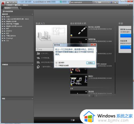Add a new tab with the plus button
134x124 pixels.
(20, 8)
